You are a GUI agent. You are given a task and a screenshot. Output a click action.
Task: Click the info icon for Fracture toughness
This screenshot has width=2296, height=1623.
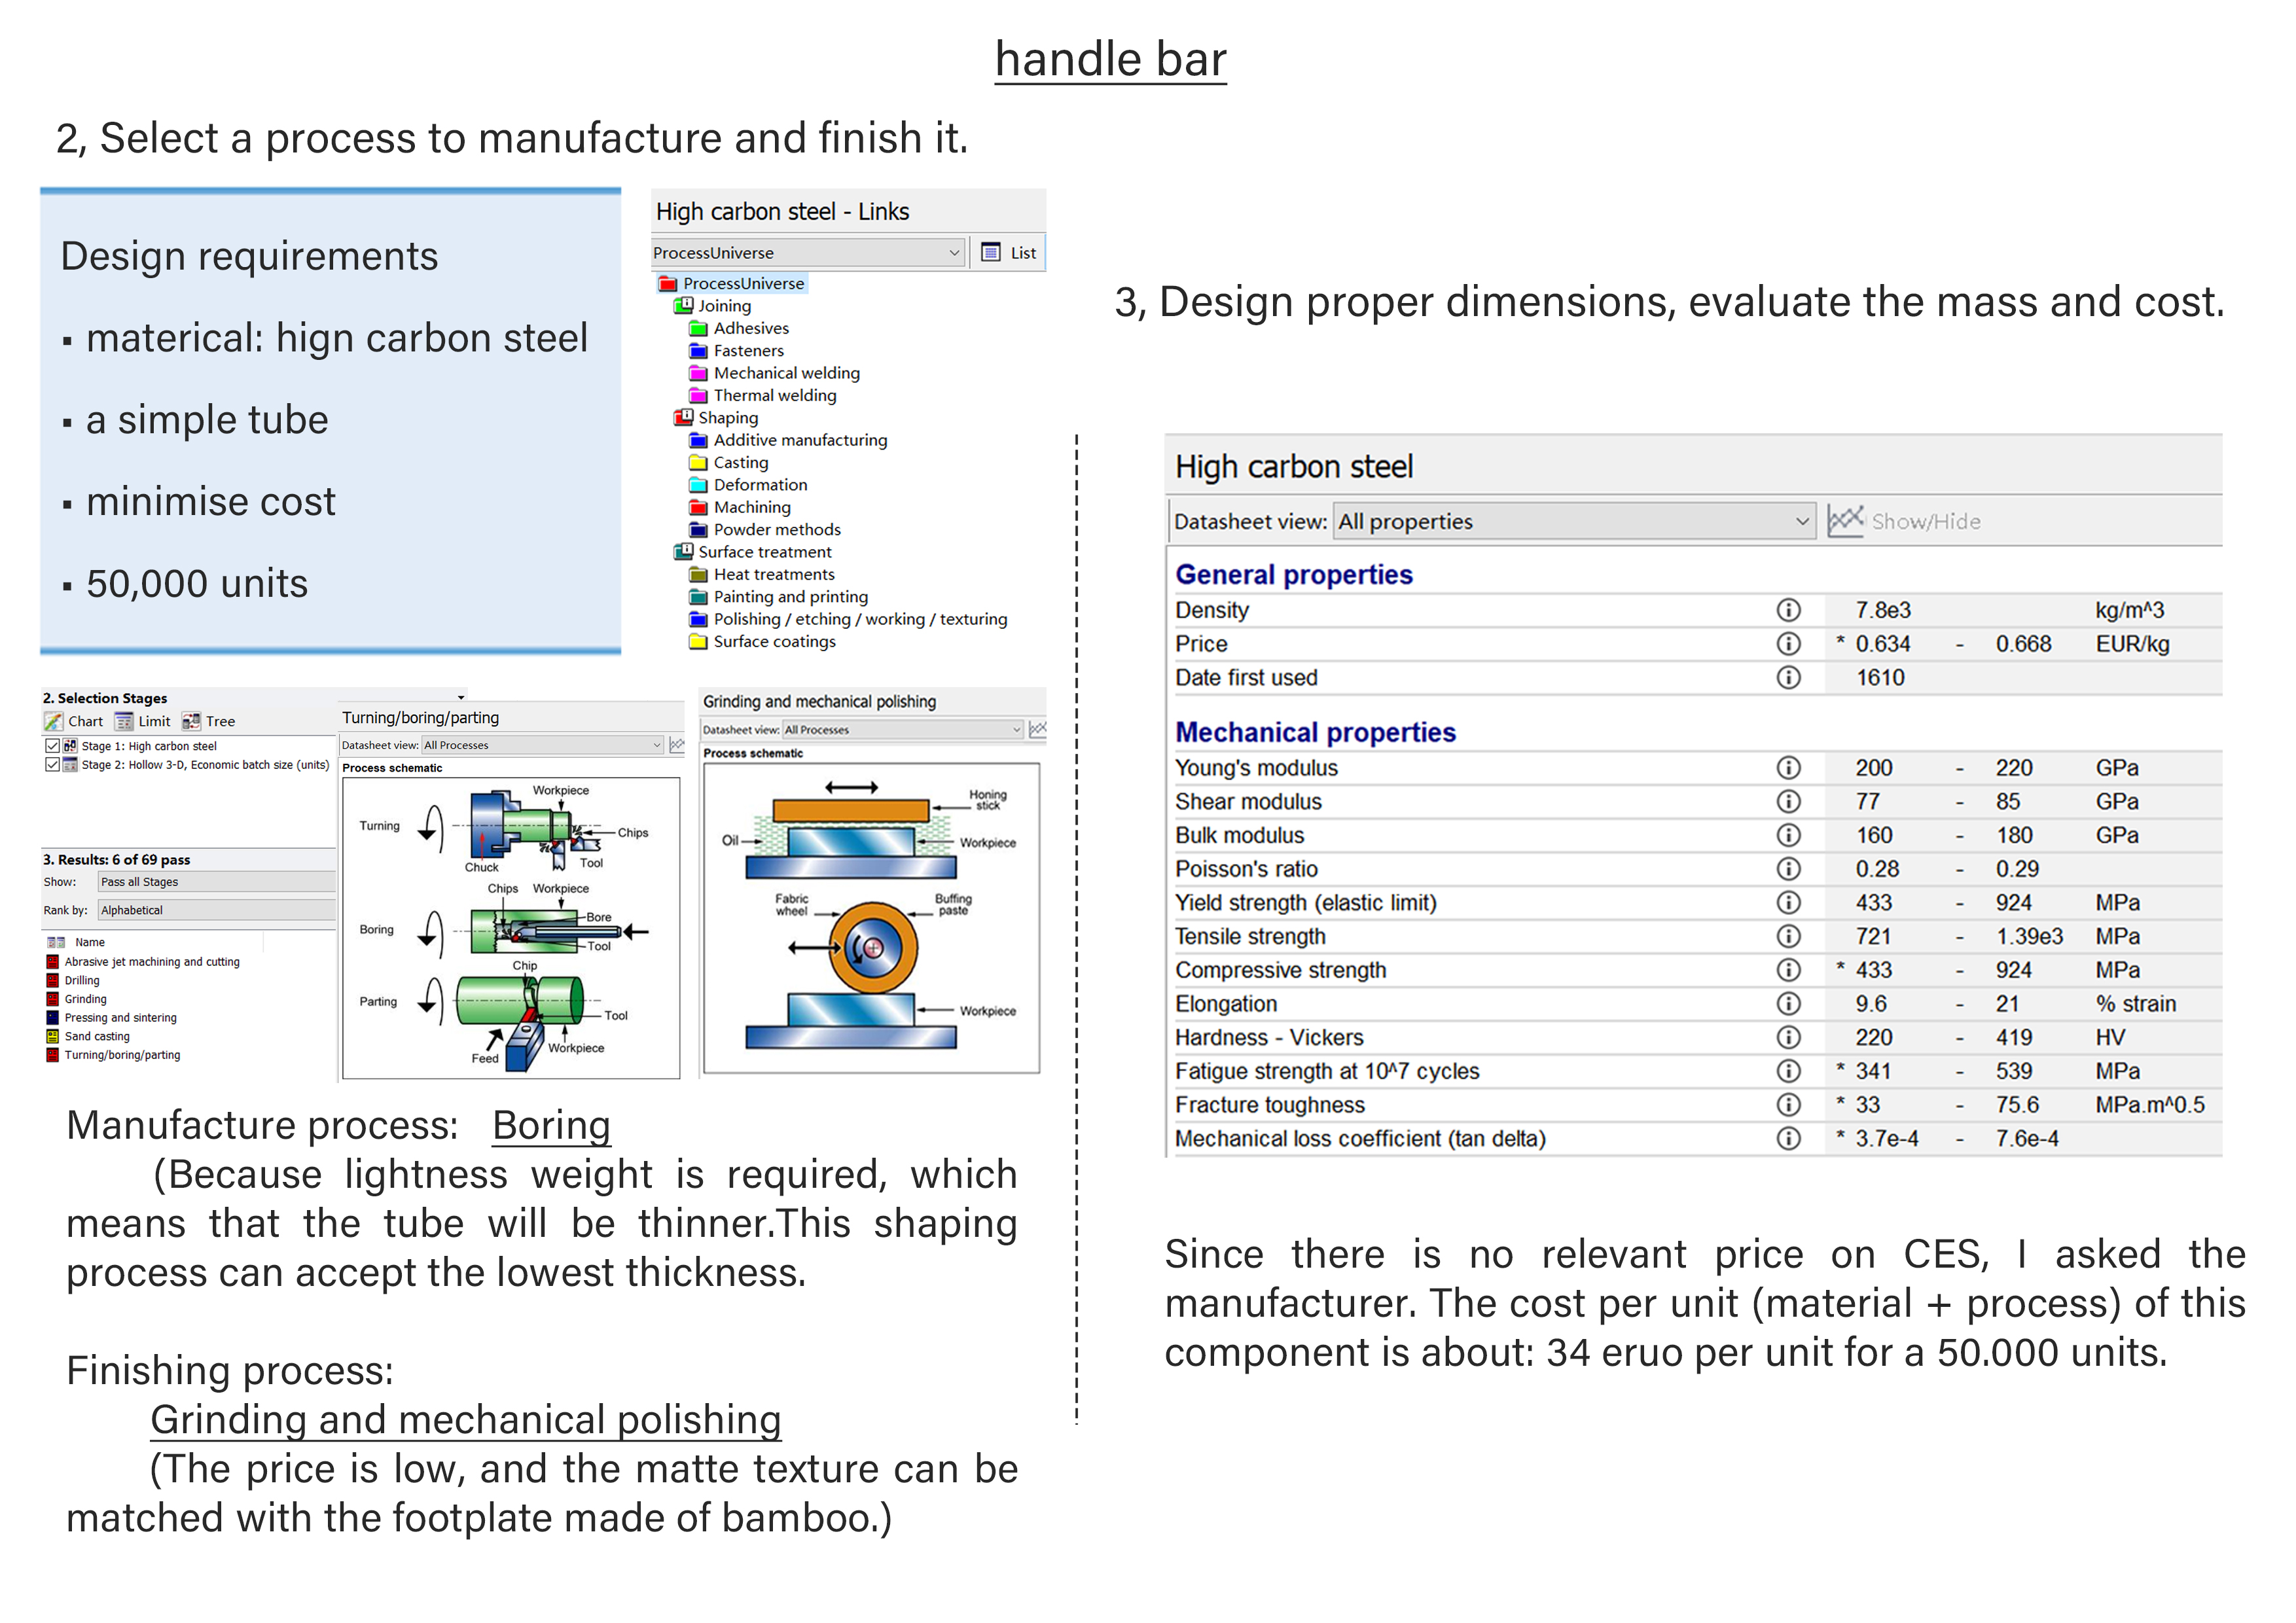(1788, 1105)
